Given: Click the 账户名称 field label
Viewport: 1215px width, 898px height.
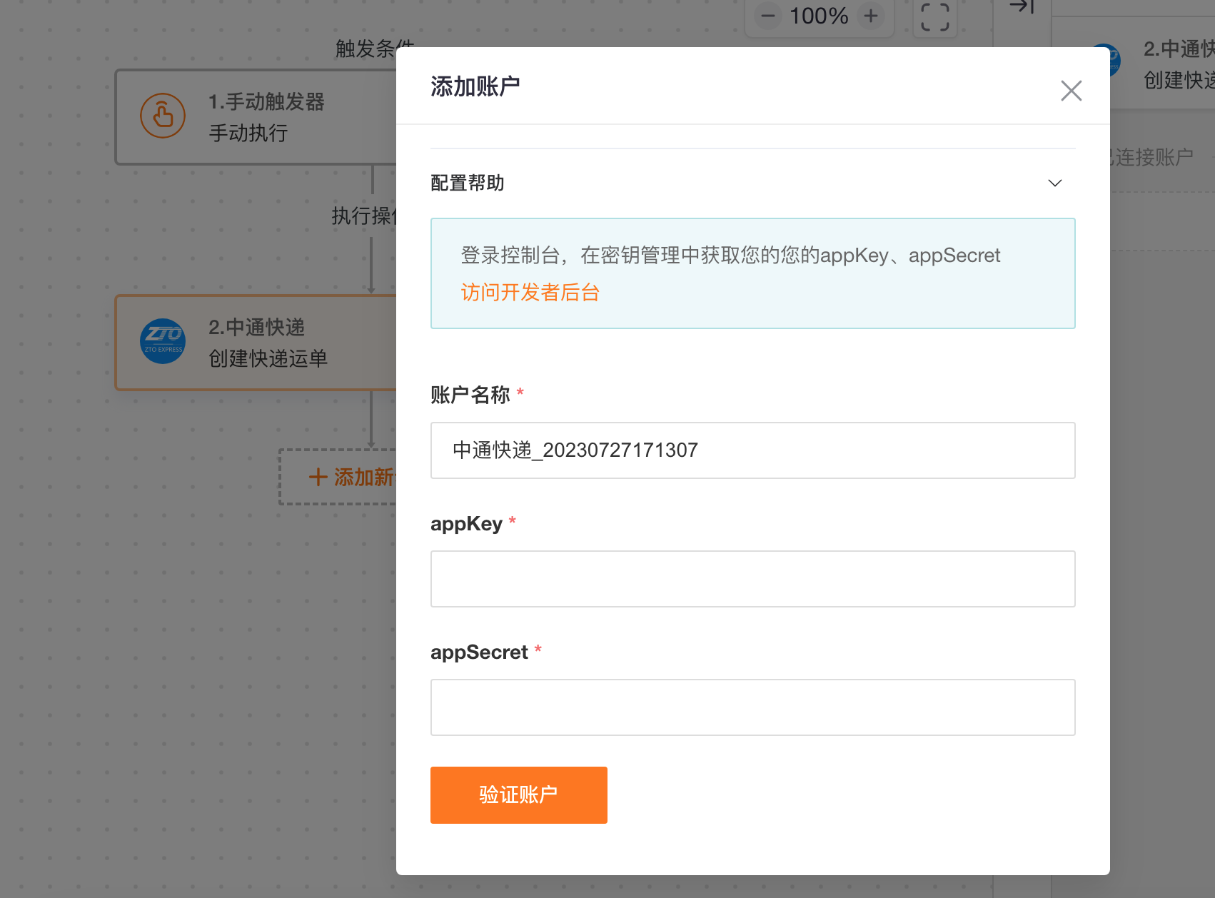Looking at the screenshot, I should [x=470, y=395].
